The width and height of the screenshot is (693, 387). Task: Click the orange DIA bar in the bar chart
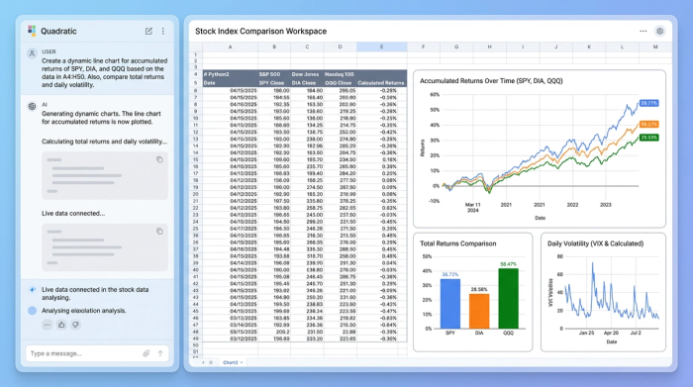(x=479, y=312)
